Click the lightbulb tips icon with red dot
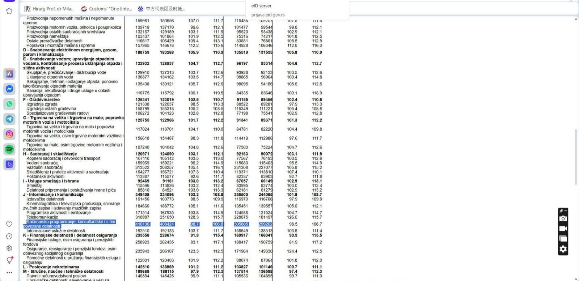Viewport: 579px width, 281px height. point(9,260)
